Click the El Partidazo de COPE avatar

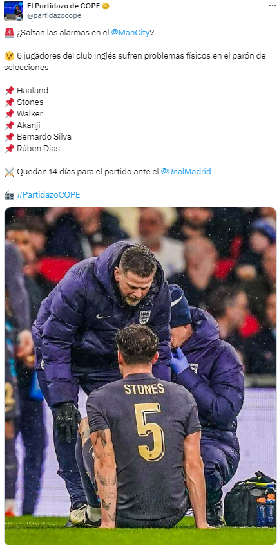[14, 11]
